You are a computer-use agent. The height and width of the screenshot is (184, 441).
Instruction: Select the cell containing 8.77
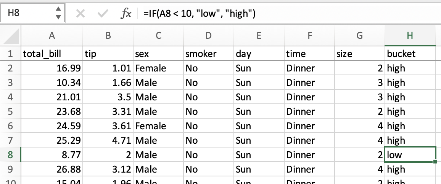point(52,155)
